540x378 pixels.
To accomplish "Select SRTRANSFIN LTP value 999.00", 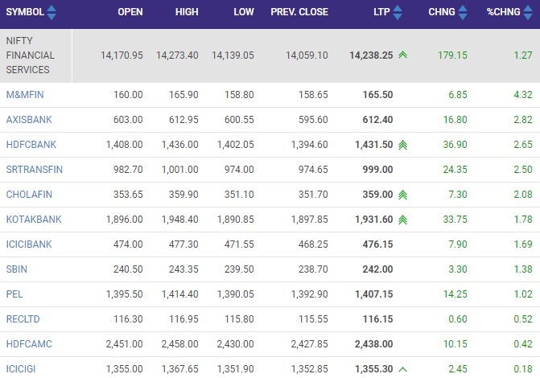I will point(377,170).
